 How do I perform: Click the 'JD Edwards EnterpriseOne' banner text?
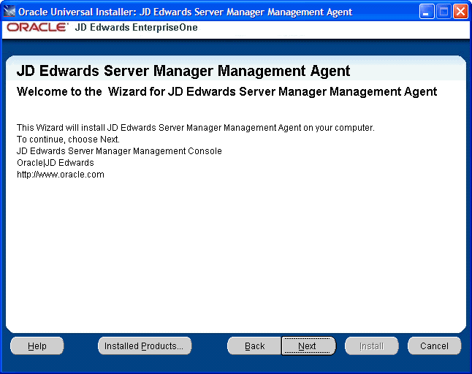click(x=137, y=27)
